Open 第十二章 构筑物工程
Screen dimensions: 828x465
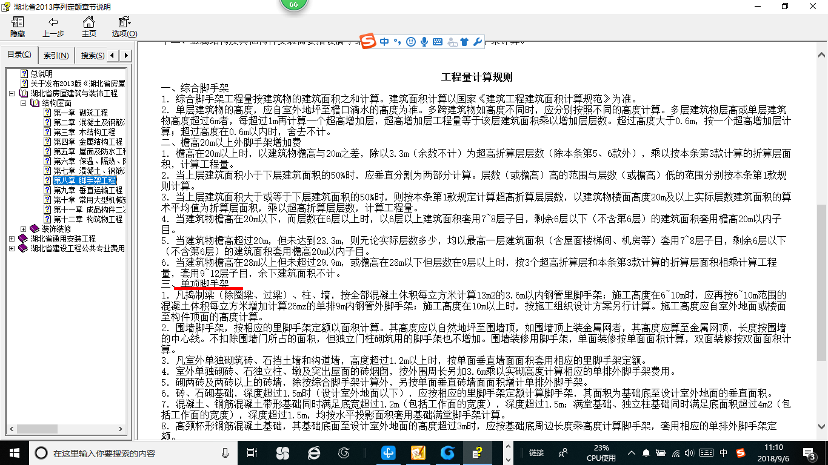click(x=88, y=219)
